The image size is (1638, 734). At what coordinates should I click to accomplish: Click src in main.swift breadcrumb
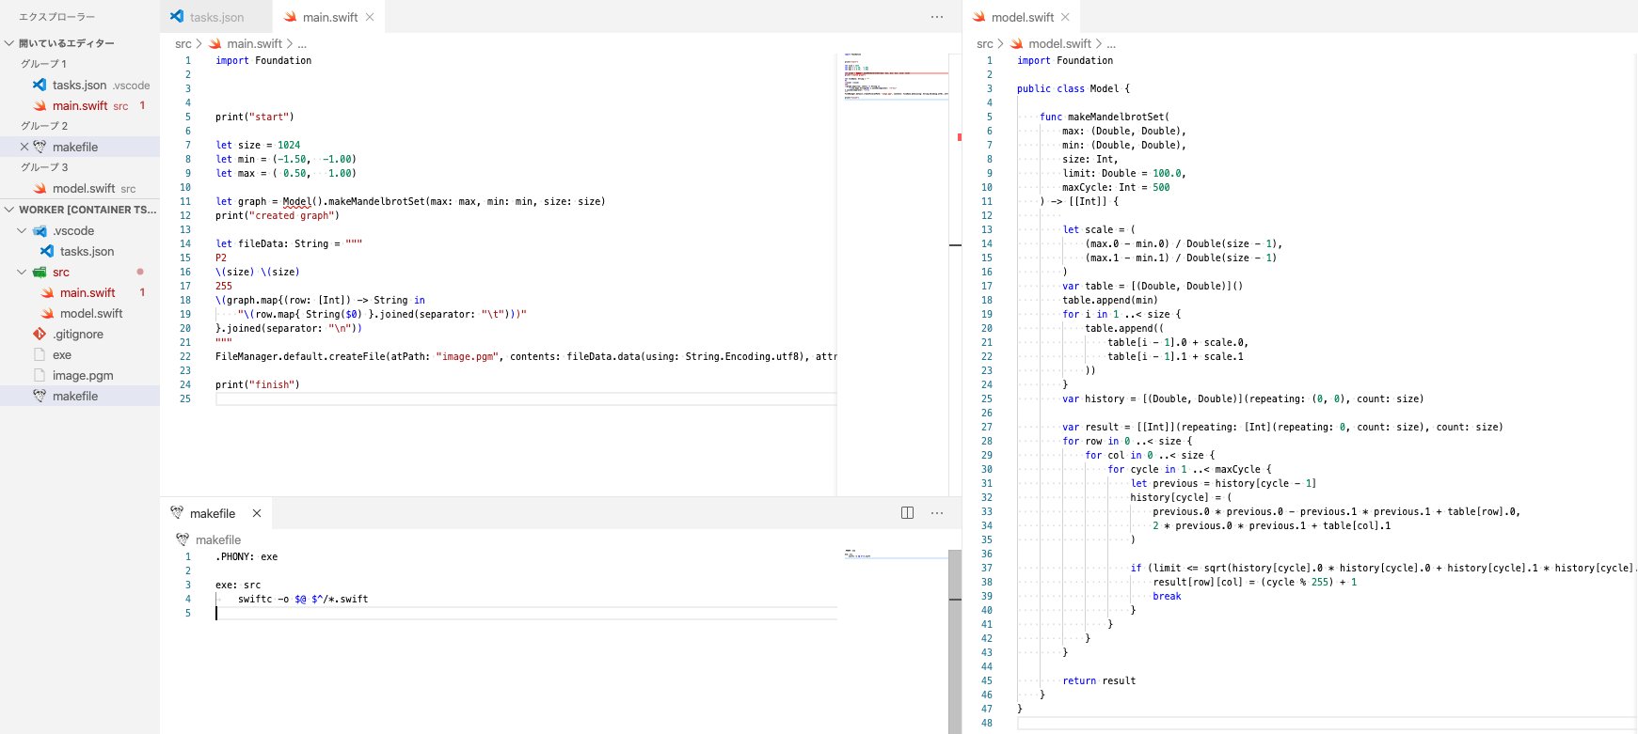coord(183,43)
